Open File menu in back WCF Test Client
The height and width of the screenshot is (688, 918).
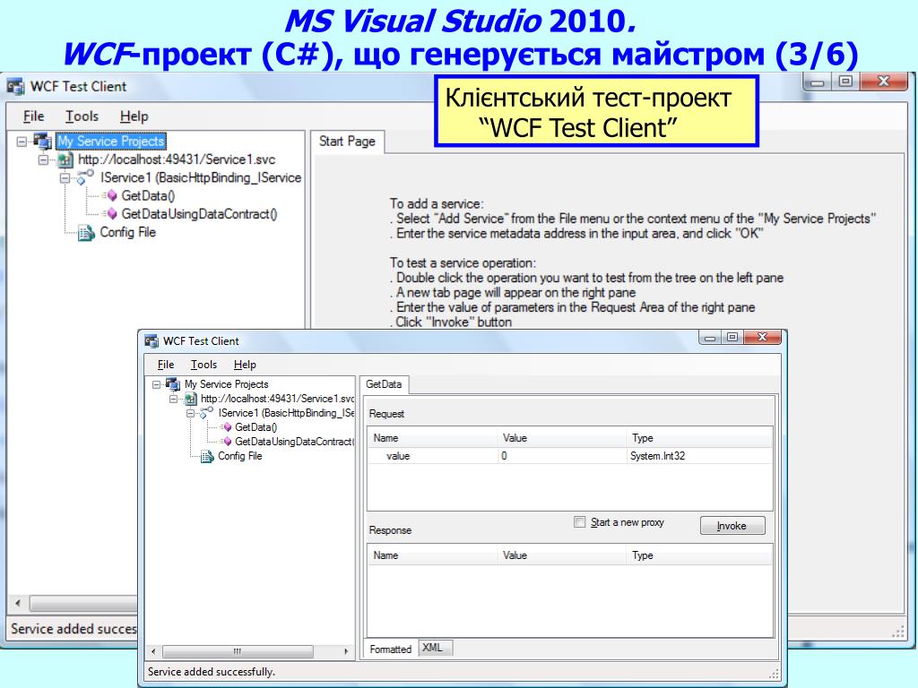coord(33,116)
